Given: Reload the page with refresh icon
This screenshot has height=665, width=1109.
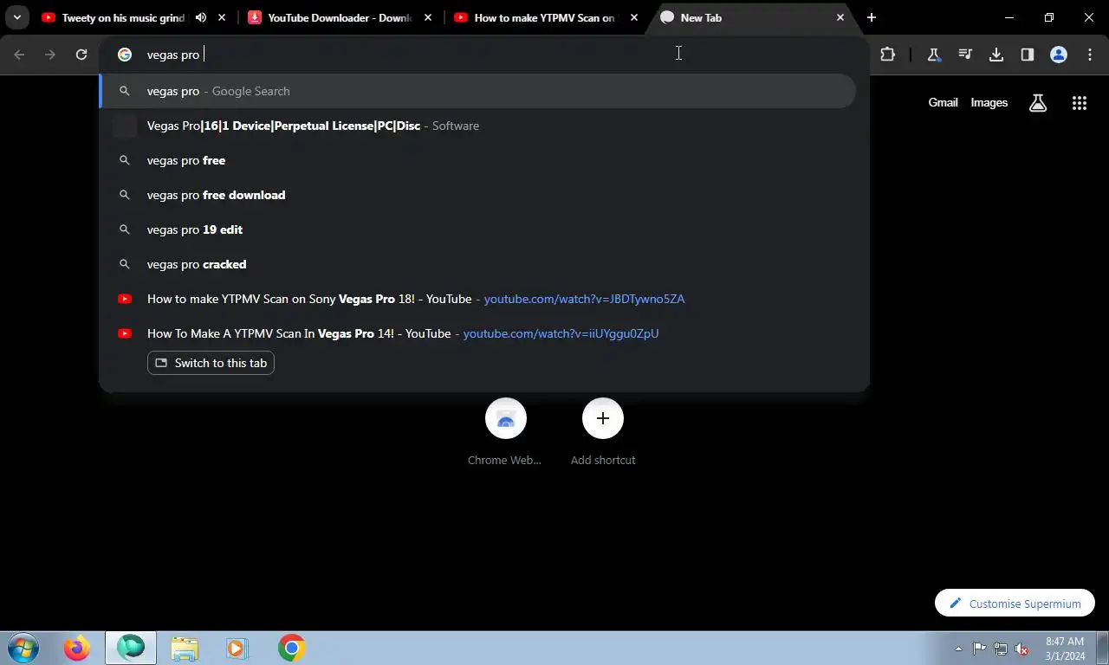Looking at the screenshot, I should (81, 55).
